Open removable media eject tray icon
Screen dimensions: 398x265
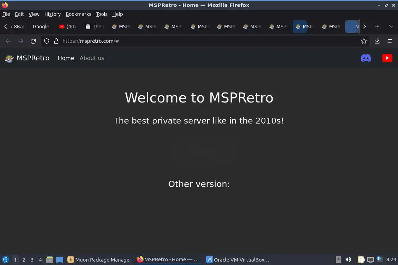click(338, 259)
